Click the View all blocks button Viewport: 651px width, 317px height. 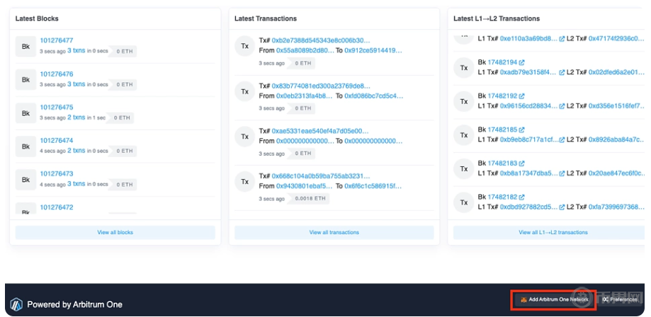(115, 232)
